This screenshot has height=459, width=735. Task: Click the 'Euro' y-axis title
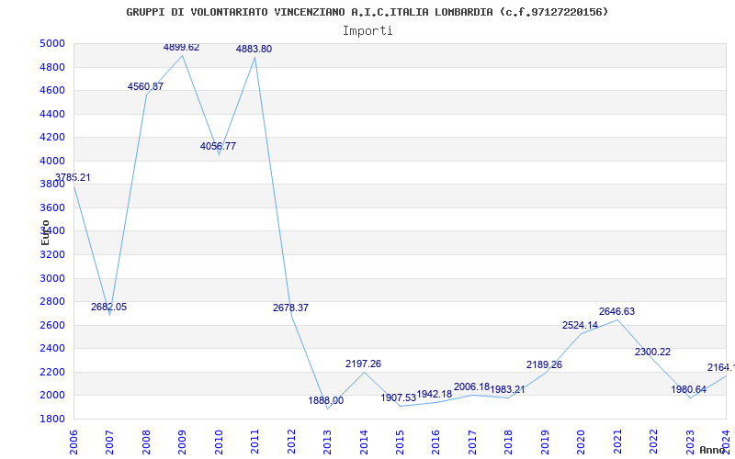pos(45,232)
